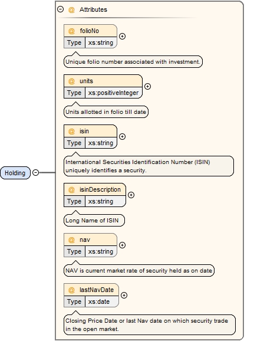Click the @ icon of isinDescription
The image size is (254, 341).
coord(71,189)
